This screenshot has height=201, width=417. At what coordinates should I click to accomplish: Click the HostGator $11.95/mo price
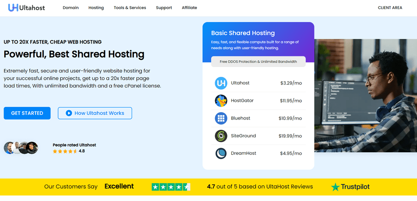coord(291,101)
